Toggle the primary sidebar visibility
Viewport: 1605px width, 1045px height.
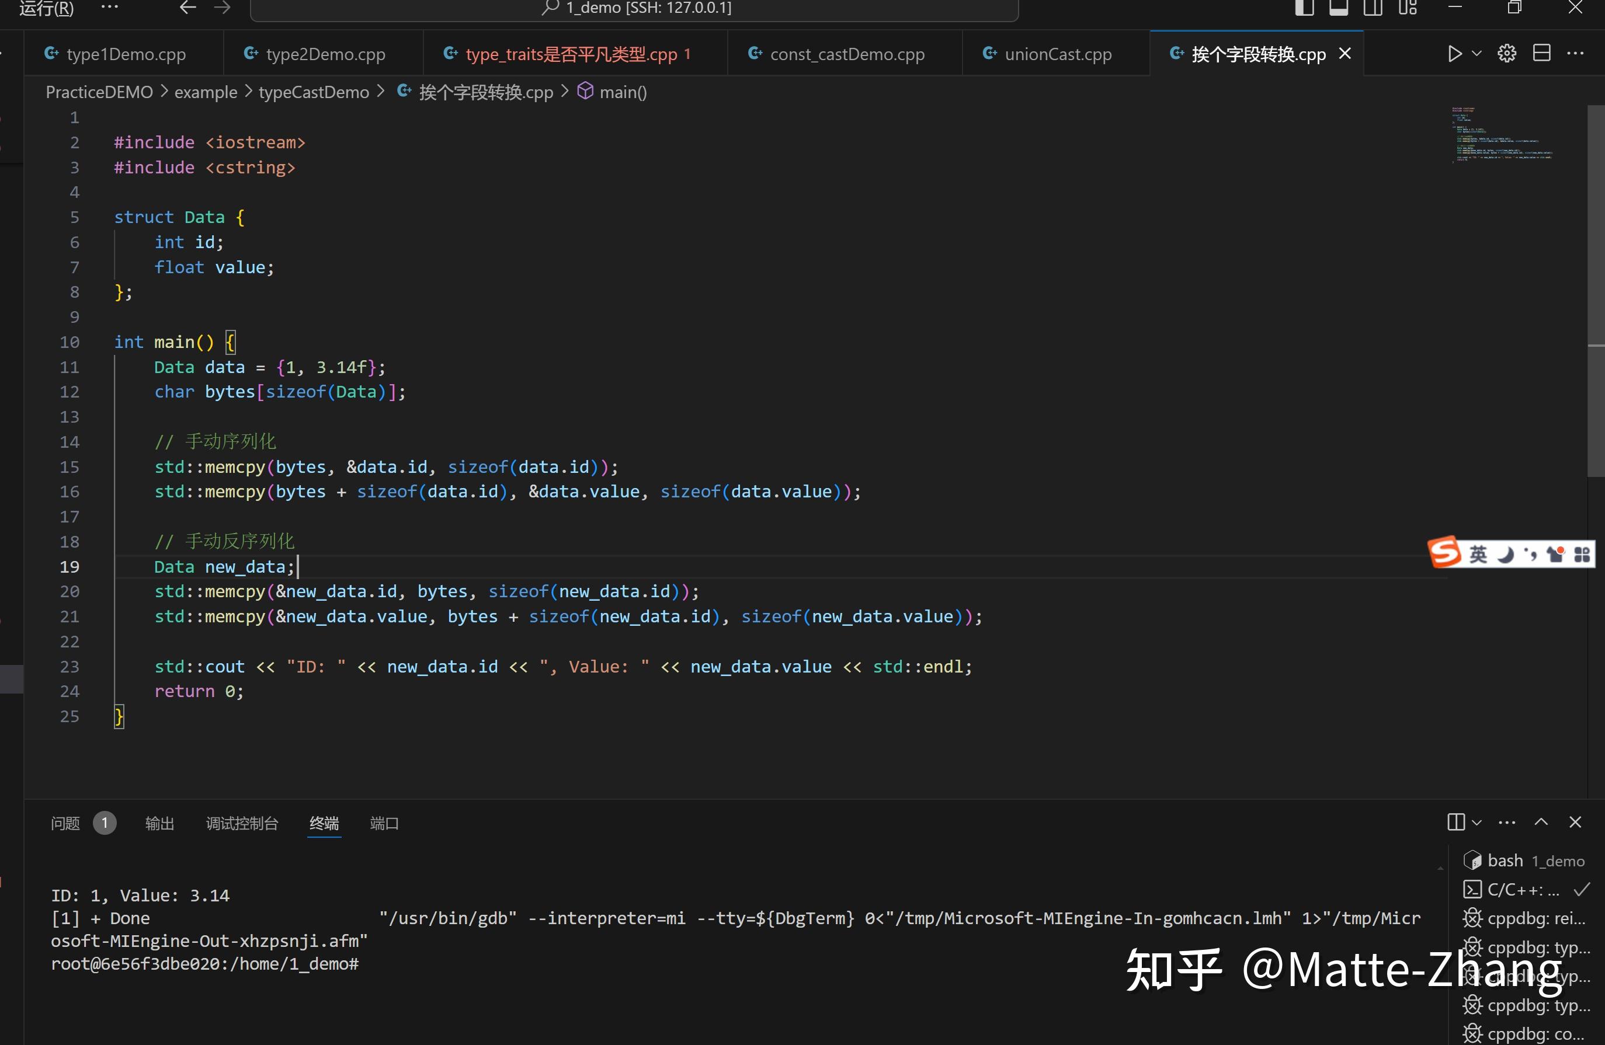1304,9
